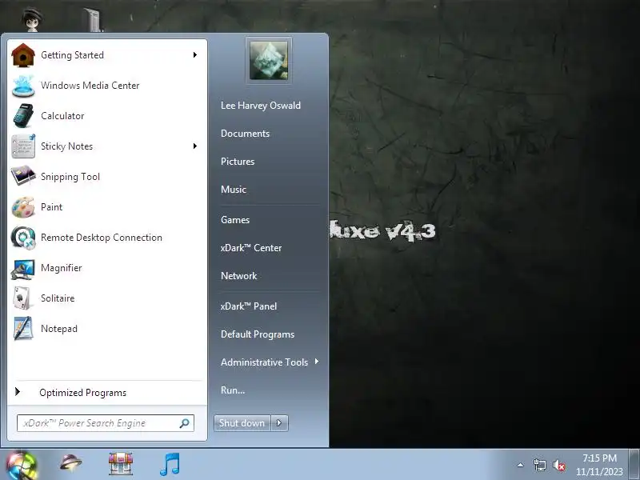Click the Windows Media Center label

(90, 86)
